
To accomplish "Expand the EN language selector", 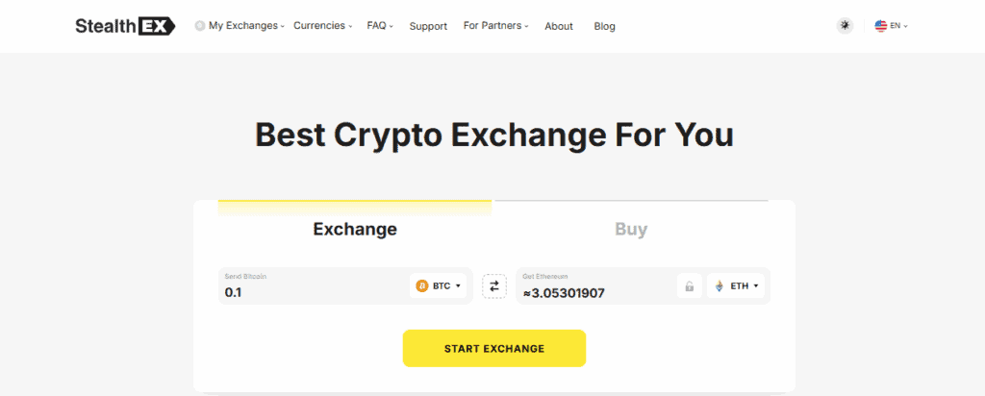I will pos(899,26).
